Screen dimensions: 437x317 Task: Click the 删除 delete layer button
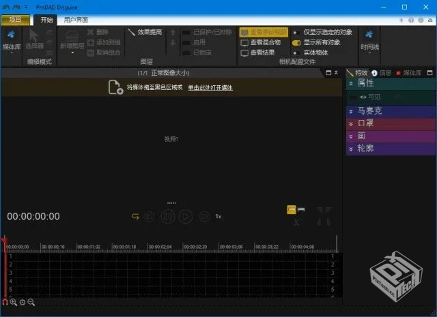click(98, 32)
